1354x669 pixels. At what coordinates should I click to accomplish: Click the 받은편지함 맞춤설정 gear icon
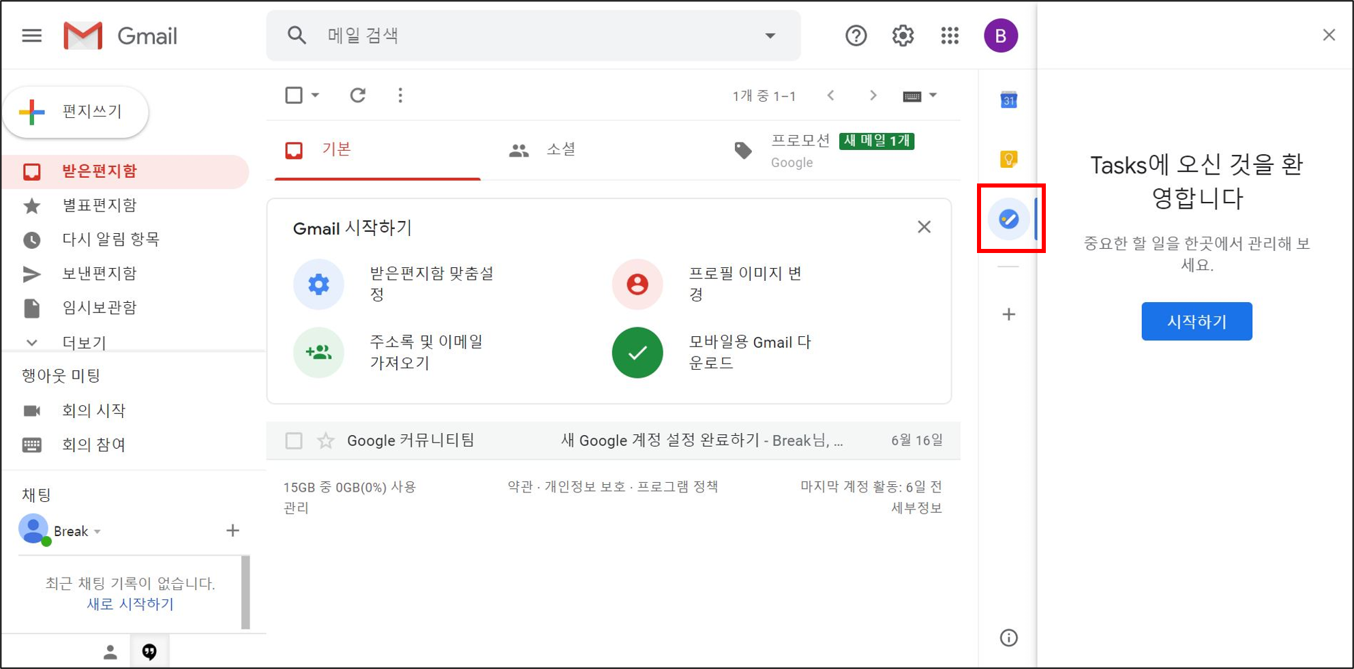pos(318,284)
